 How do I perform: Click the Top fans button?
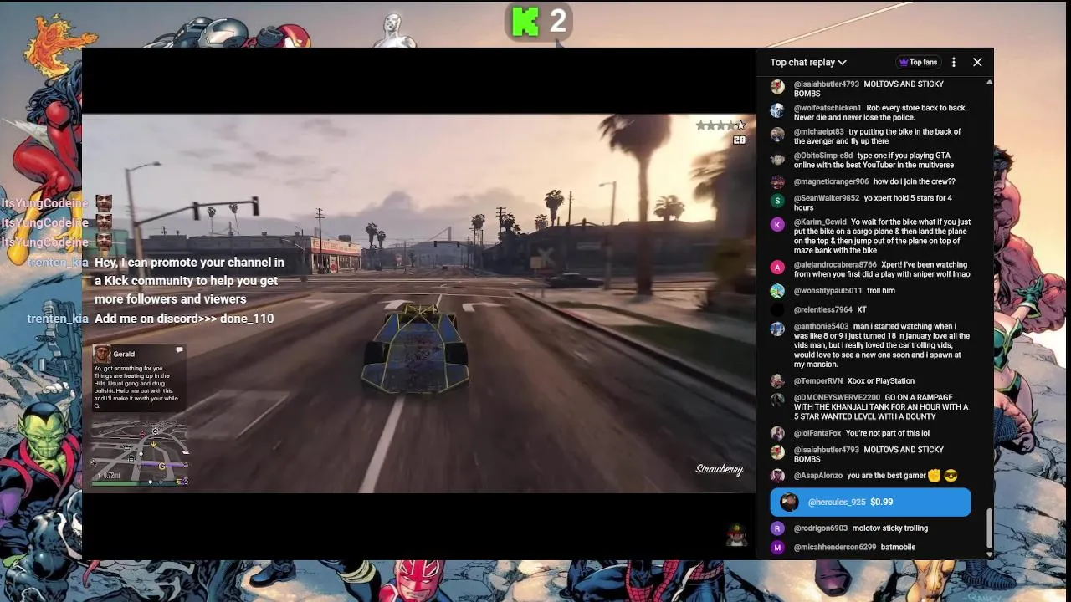click(x=918, y=62)
